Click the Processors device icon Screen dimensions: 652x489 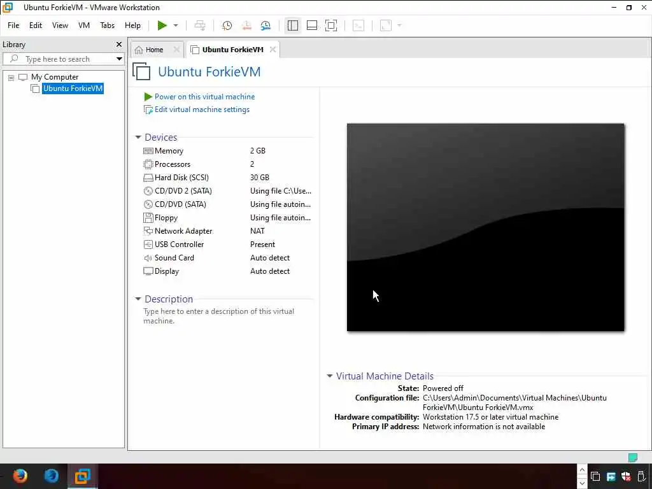click(x=148, y=164)
